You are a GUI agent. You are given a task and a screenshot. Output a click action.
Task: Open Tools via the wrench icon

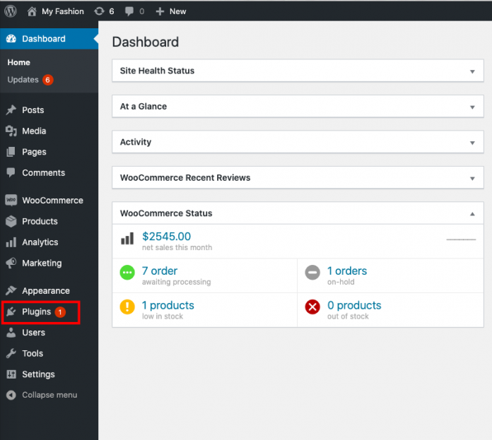click(11, 353)
